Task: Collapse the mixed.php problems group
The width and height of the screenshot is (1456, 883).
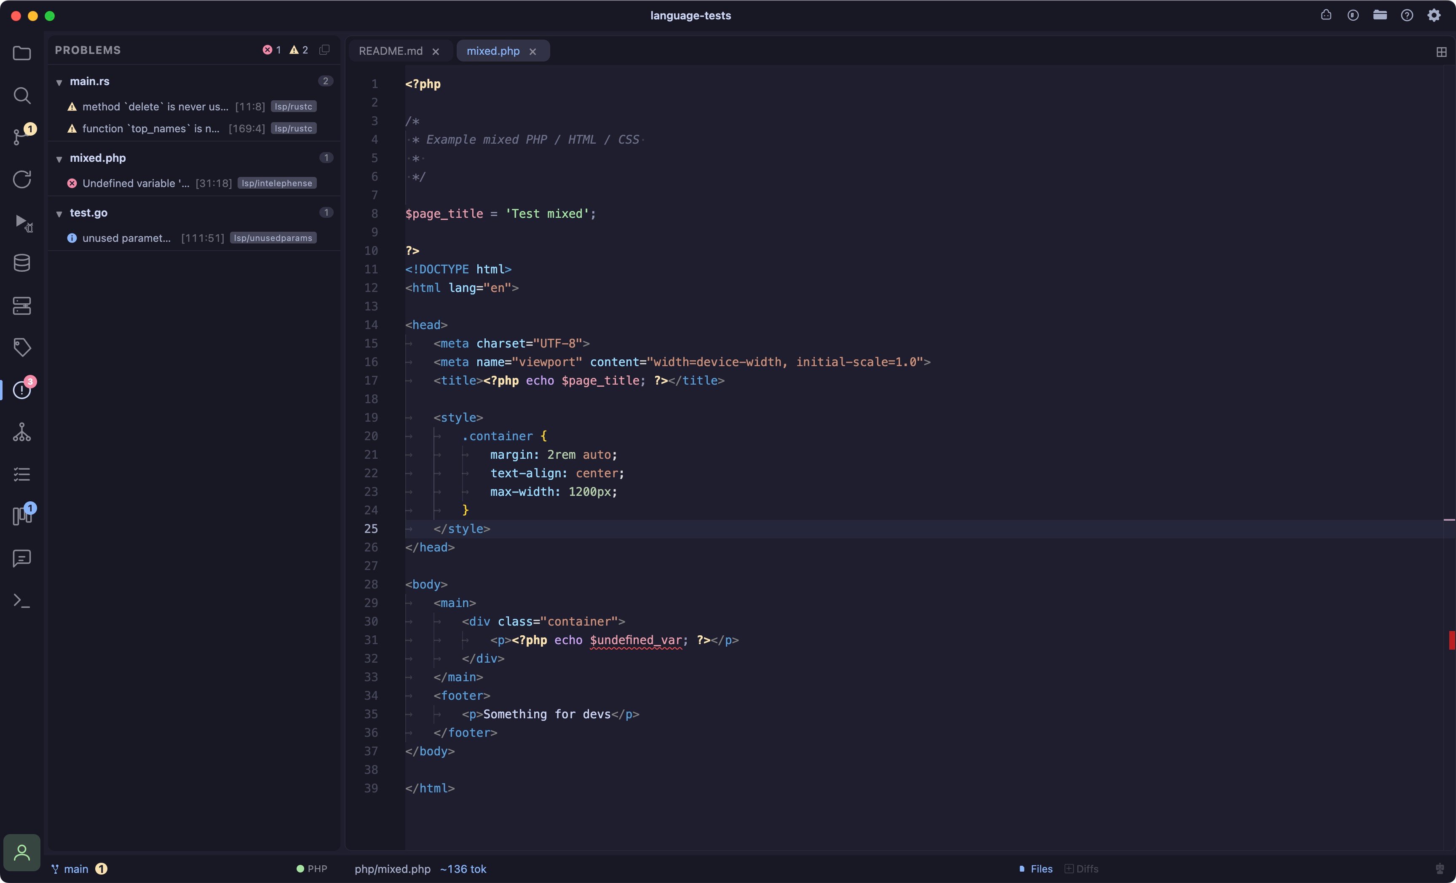Action: point(59,159)
